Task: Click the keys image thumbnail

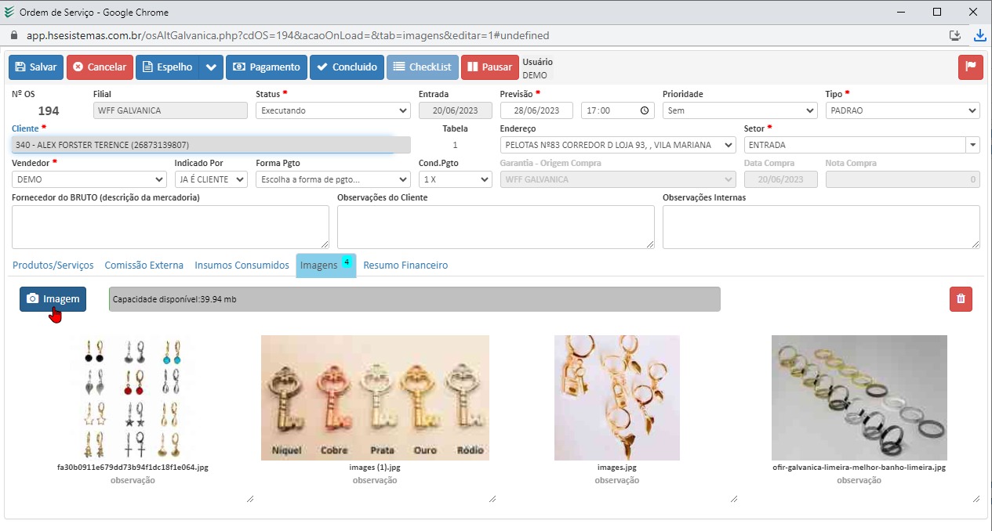Action: [375, 397]
